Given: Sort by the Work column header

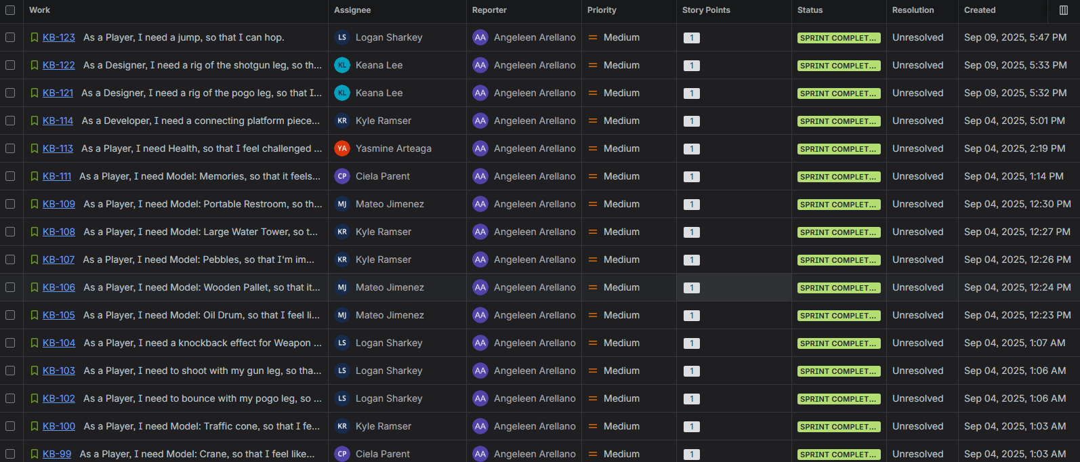Looking at the screenshot, I should point(39,10).
